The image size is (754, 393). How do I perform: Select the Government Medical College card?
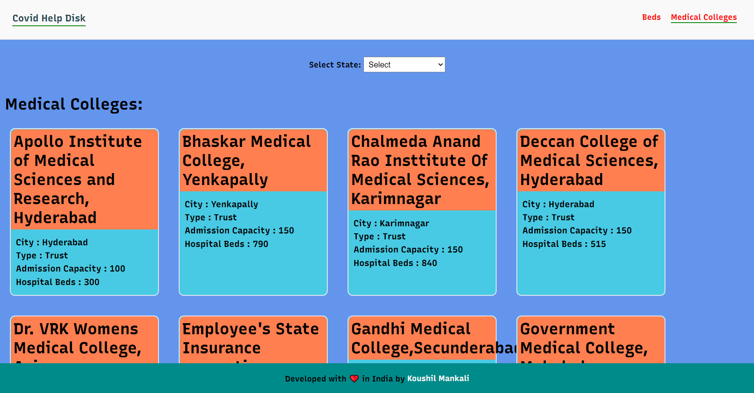click(x=591, y=340)
